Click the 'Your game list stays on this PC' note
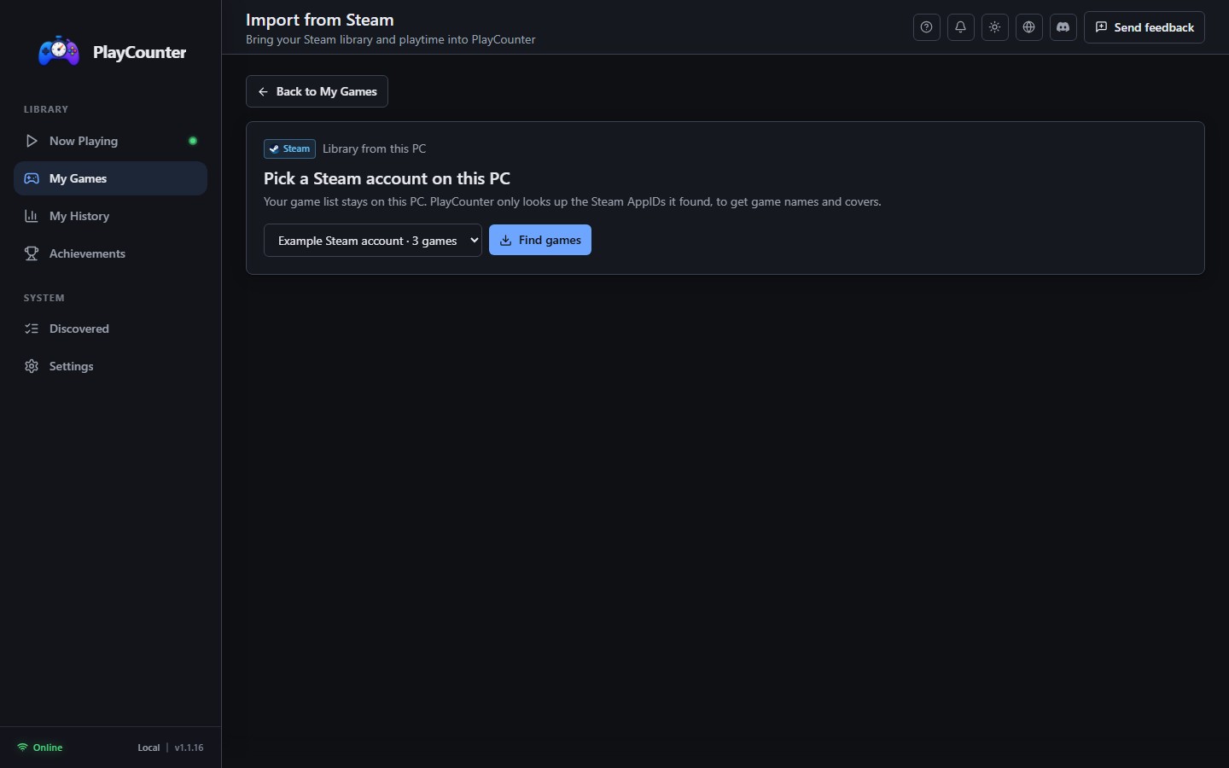 coord(573,202)
